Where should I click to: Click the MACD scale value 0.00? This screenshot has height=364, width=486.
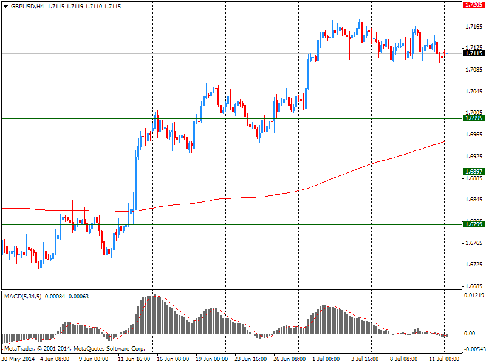(470, 333)
